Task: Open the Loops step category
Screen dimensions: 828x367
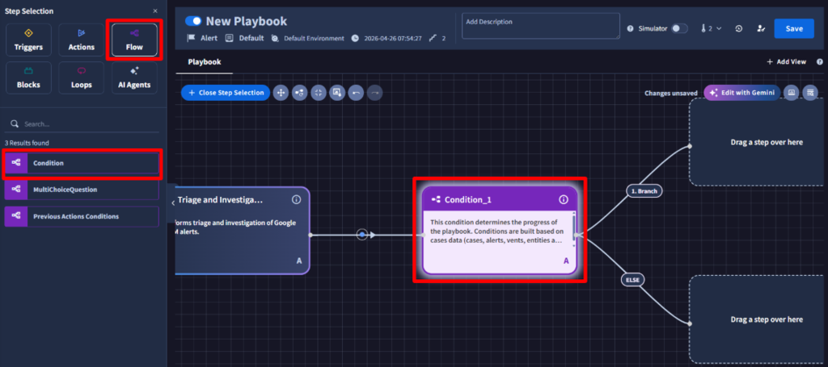Action: tap(82, 77)
